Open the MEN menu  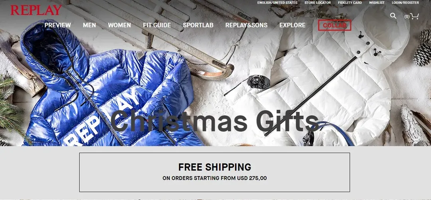[x=89, y=25]
